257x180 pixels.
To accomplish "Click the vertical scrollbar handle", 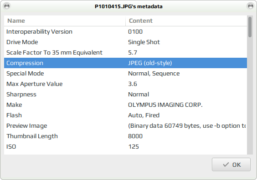I will 250,27.
